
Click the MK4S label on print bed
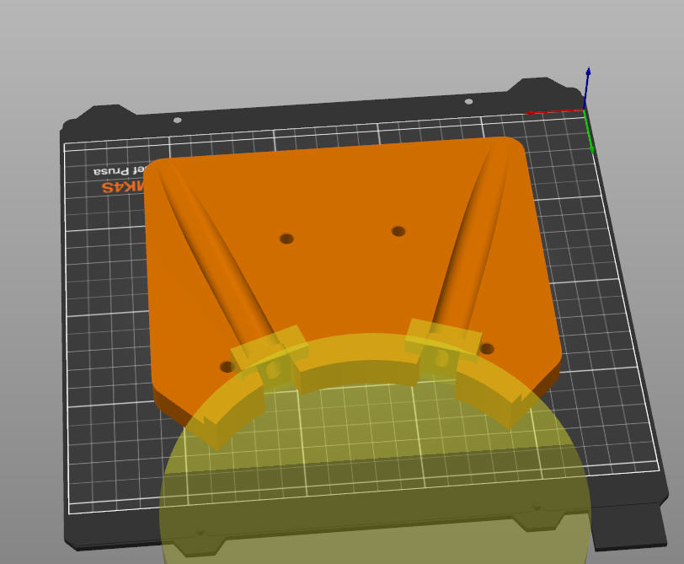click(x=123, y=187)
